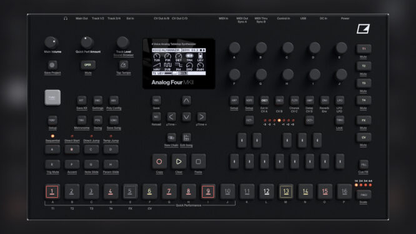Open the LFO parameter page
Screen dimensions: 416x234
pos(340,100)
